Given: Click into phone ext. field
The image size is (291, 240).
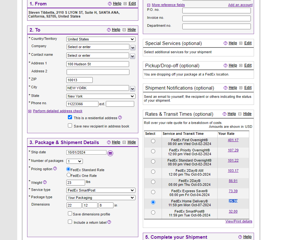Looking at the screenshot, I should [120, 104].
